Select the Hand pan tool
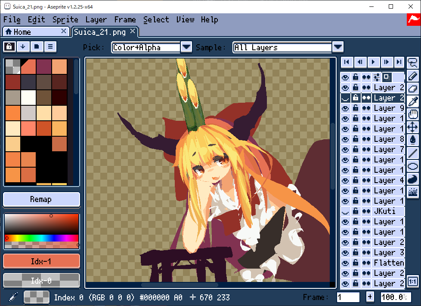This screenshot has height=306, width=421. (x=413, y=114)
